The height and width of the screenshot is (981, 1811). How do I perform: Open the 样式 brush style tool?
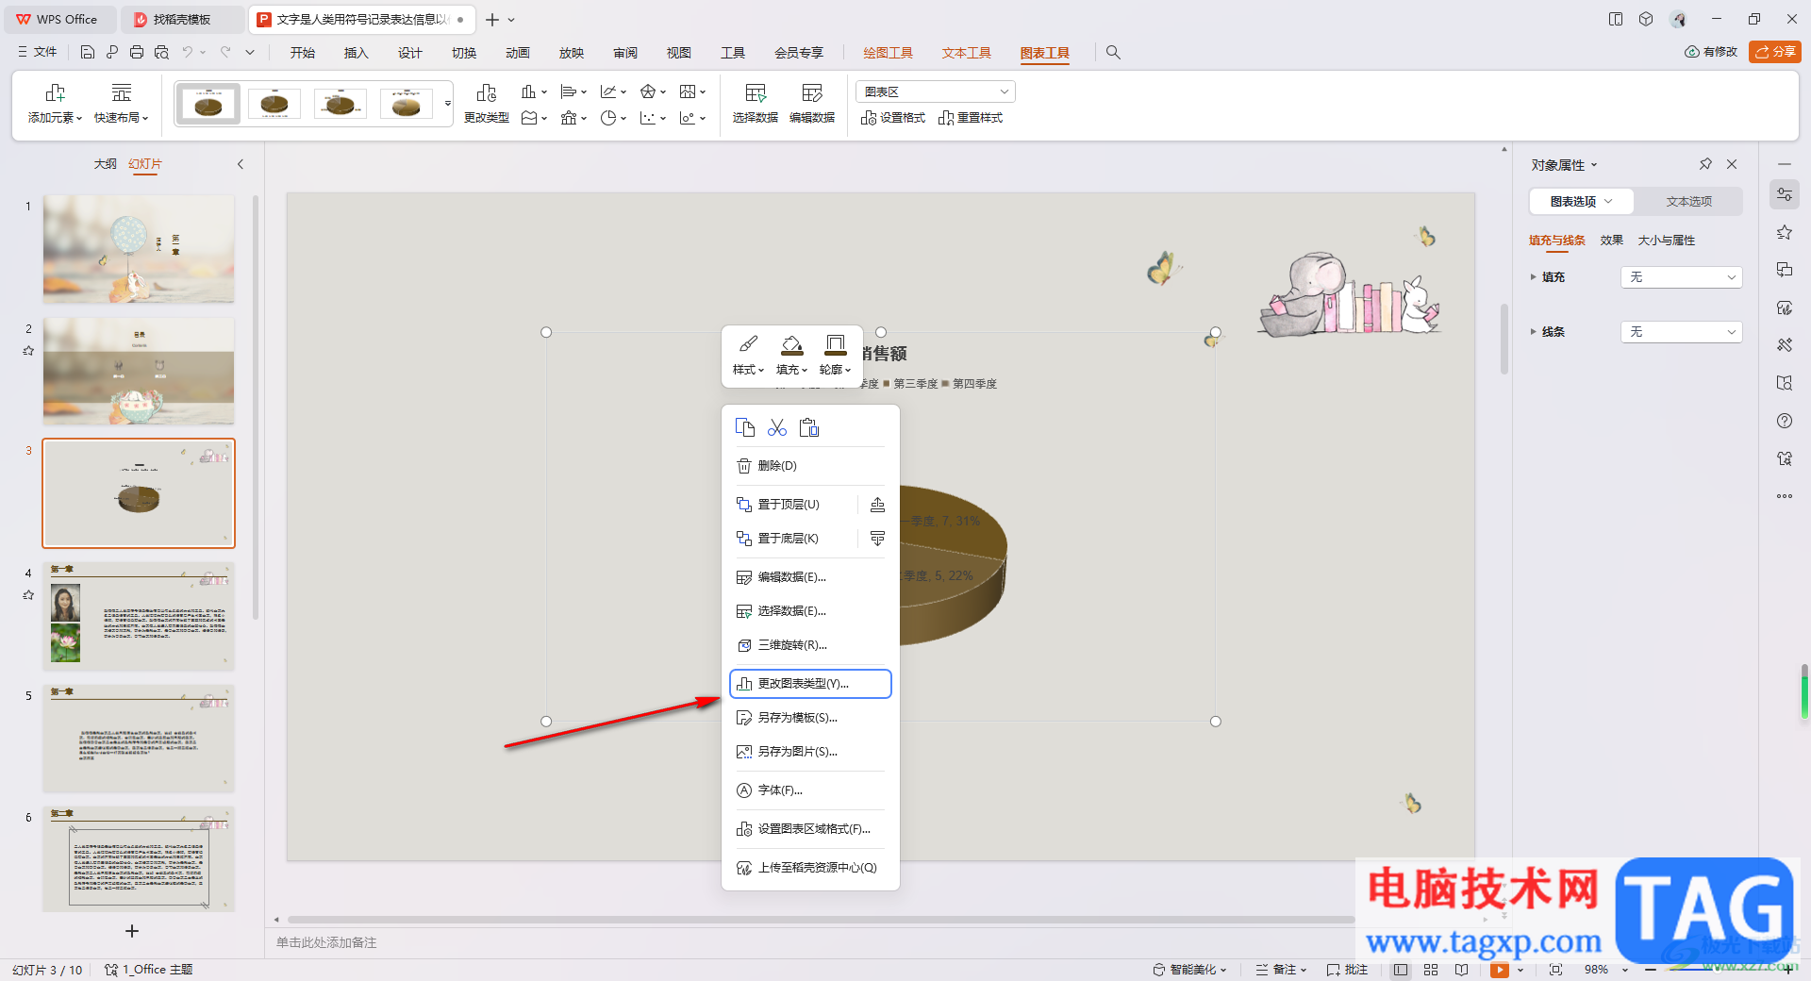pyautogui.click(x=749, y=355)
